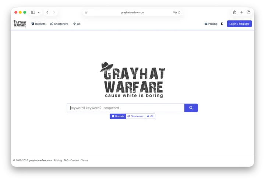Viewport: 265px width, 181px height.
Task: Toggle dark mode with the moon icon
Action: click(222, 24)
